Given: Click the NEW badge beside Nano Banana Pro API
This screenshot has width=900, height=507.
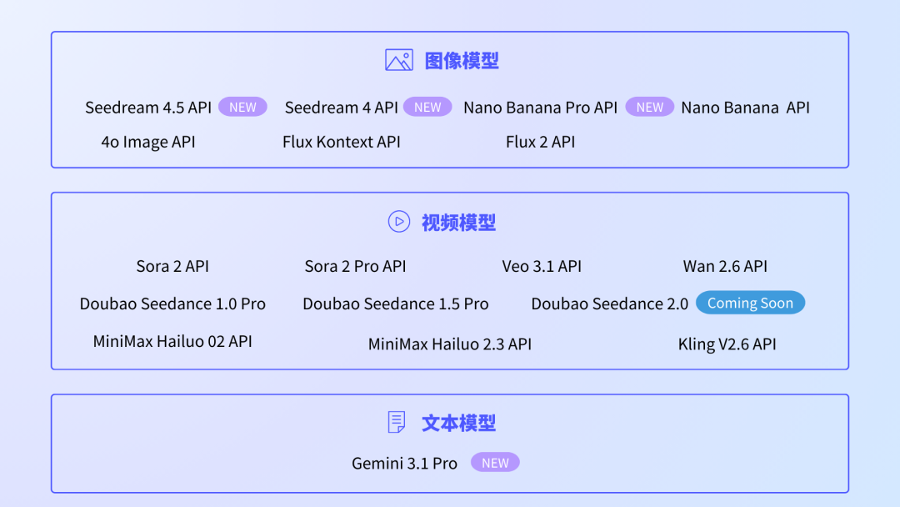Looking at the screenshot, I should [649, 107].
